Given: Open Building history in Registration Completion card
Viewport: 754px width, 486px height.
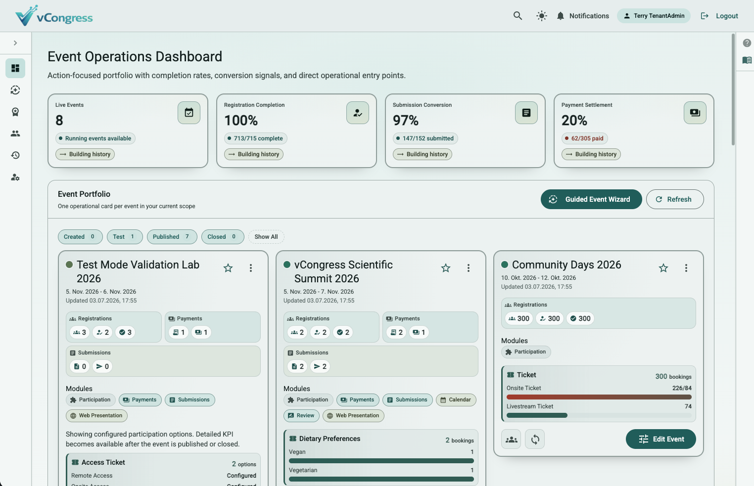Looking at the screenshot, I should pyautogui.click(x=254, y=154).
